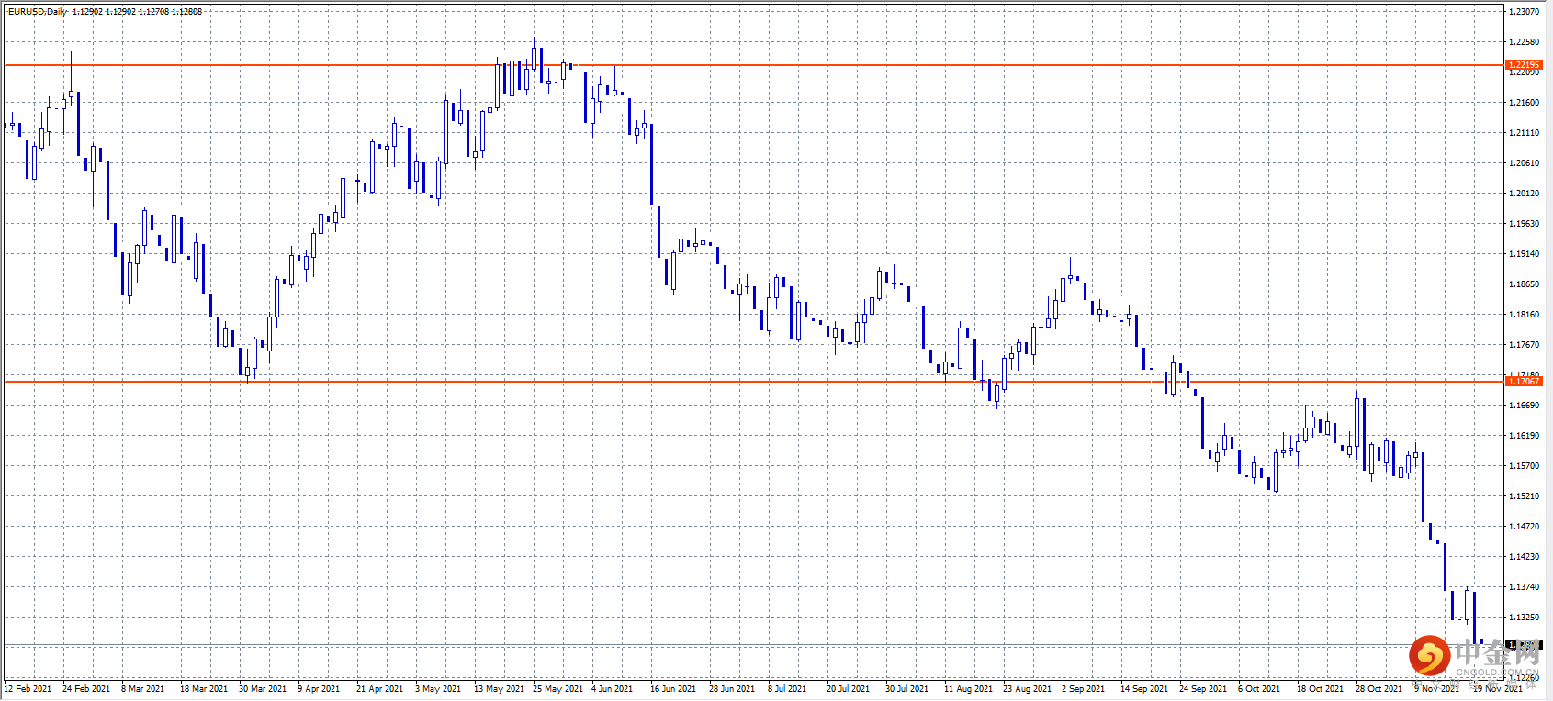
Task: Click the 14 Sep 2021 date label
Action: [1144, 689]
